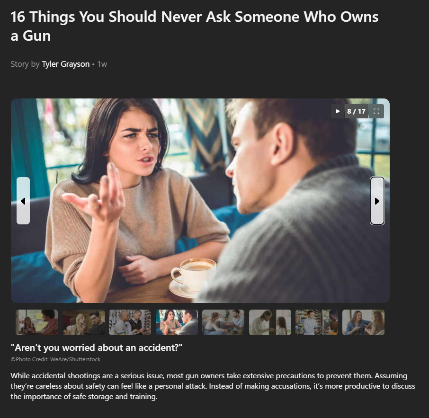Viewport: 429px width, 418px height.
Task: Select the fifth thumbnail with couple on couch
Action: tap(223, 322)
